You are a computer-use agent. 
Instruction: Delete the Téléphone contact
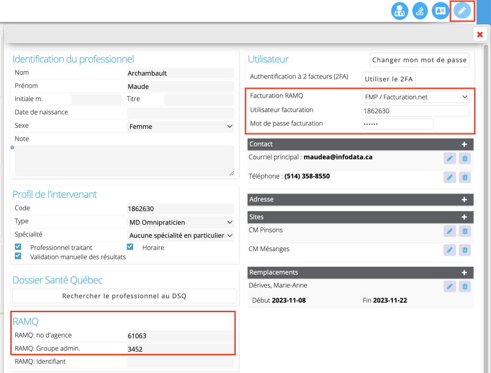click(x=465, y=177)
